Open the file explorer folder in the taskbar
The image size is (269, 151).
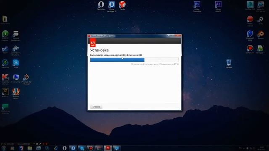click(x=30, y=148)
